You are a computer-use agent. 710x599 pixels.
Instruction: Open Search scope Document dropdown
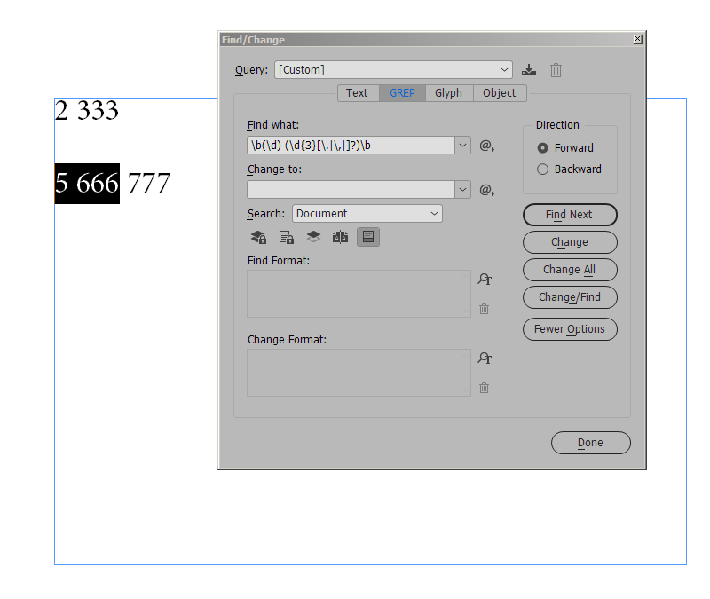367,214
